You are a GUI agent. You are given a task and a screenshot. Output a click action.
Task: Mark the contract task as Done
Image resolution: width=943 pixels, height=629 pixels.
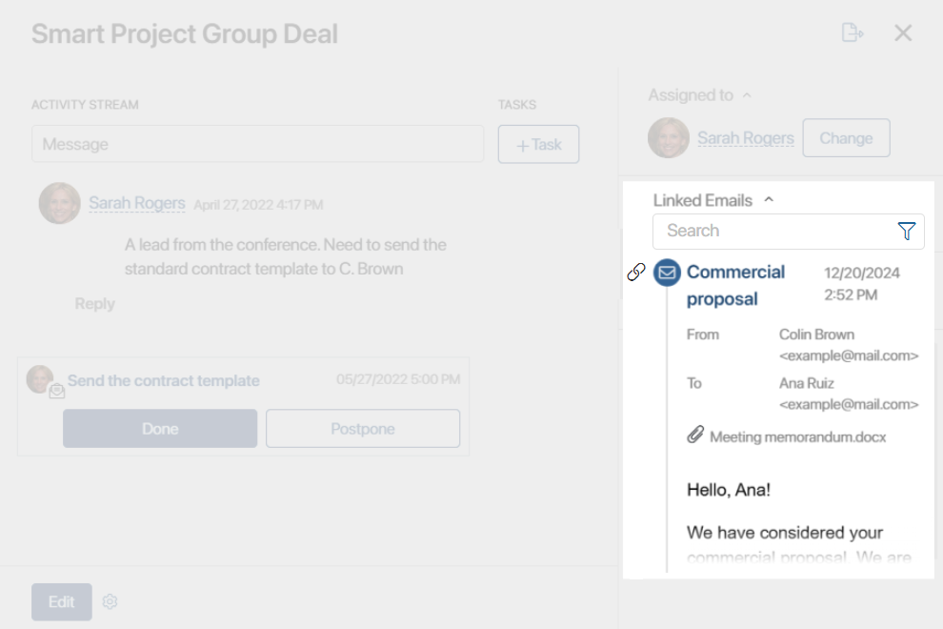click(x=160, y=429)
